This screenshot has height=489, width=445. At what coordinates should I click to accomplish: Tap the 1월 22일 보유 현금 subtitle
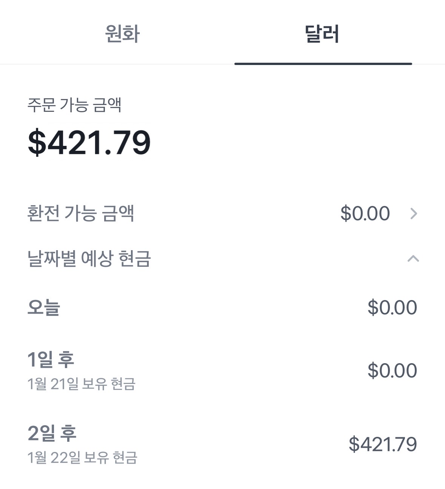click(x=82, y=458)
